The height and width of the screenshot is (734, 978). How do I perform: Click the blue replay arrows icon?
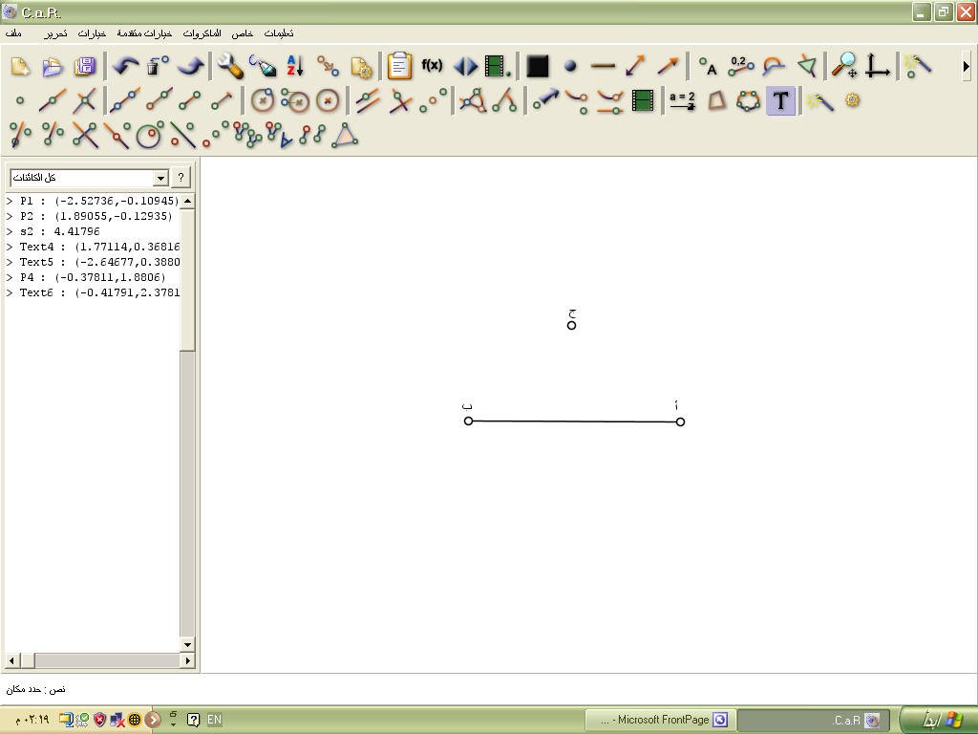tap(465, 66)
